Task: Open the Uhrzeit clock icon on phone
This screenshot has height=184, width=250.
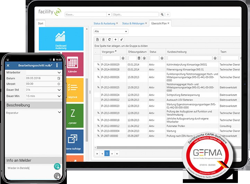Action: coord(59,84)
